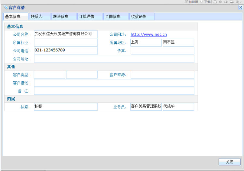Click the browser speaker sound icon
The width and height of the screenshot is (244, 171).
point(226,2)
